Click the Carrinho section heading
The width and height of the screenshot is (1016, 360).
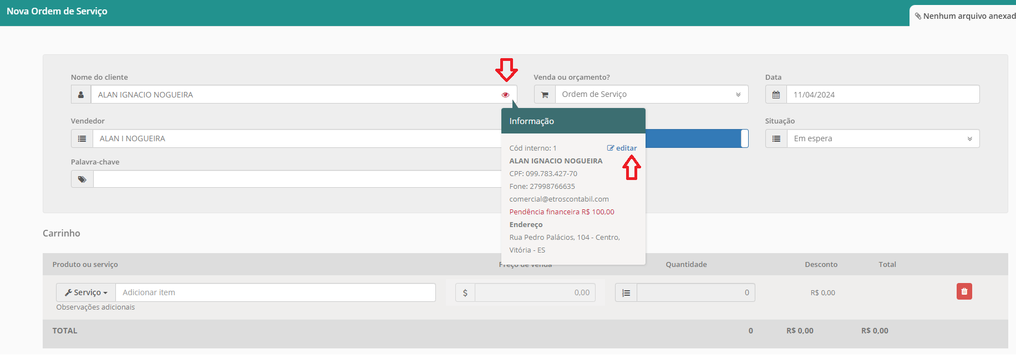point(62,233)
